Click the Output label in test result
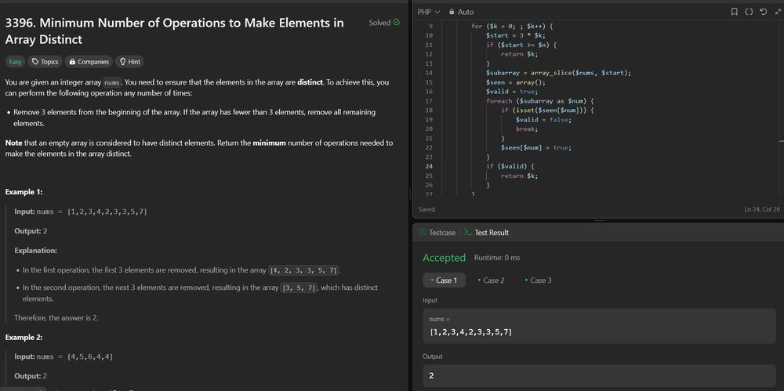This screenshot has width=784, height=391. [433, 357]
